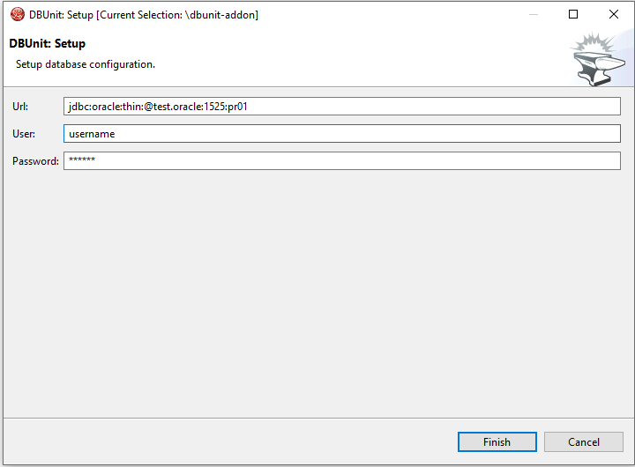Click the 'DBUnit: Setup' bold heading
The width and height of the screenshot is (635, 467).
click(x=48, y=44)
